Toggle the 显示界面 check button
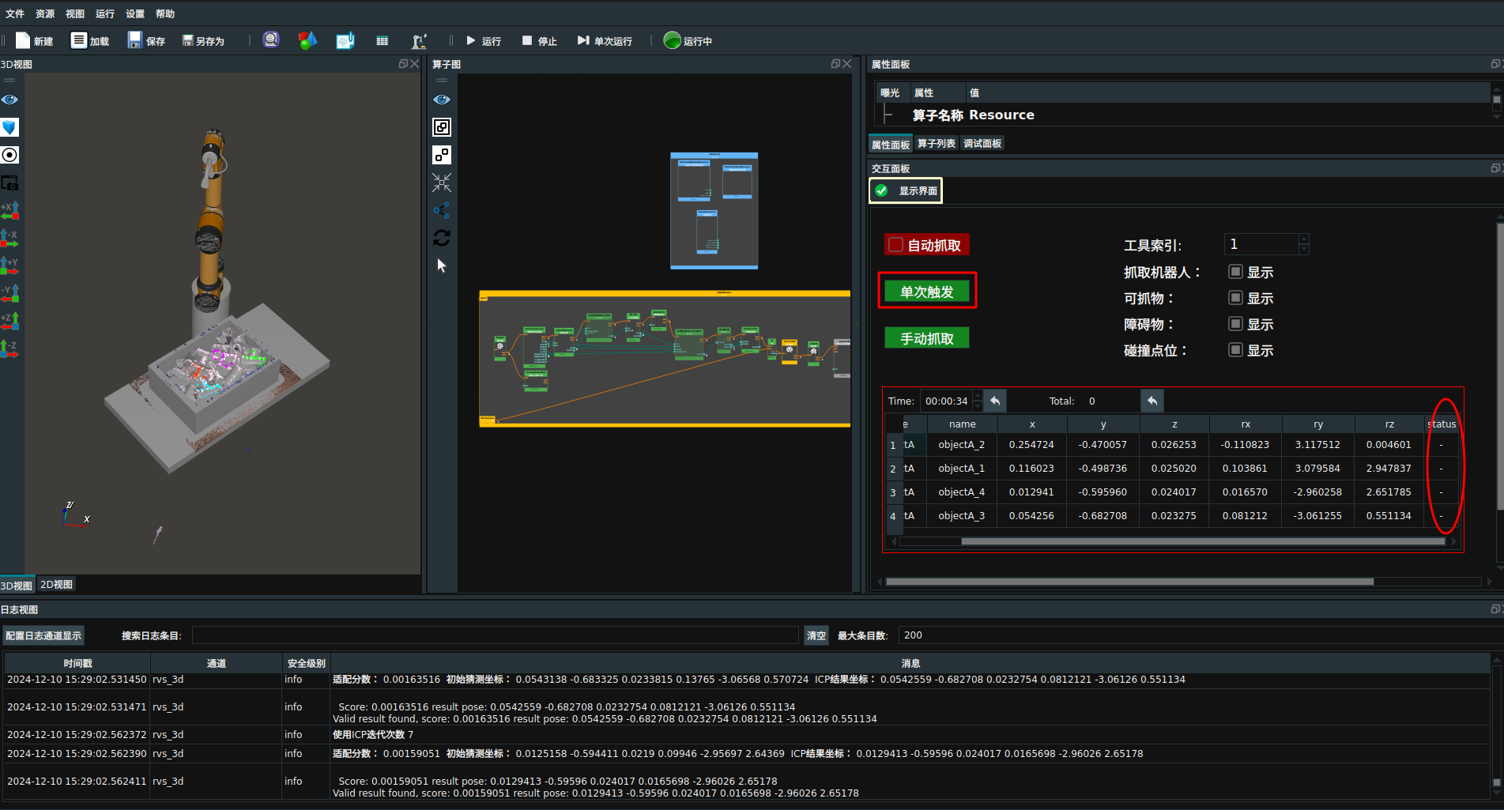This screenshot has height=810, width=1504. click(x=906, y=190)
